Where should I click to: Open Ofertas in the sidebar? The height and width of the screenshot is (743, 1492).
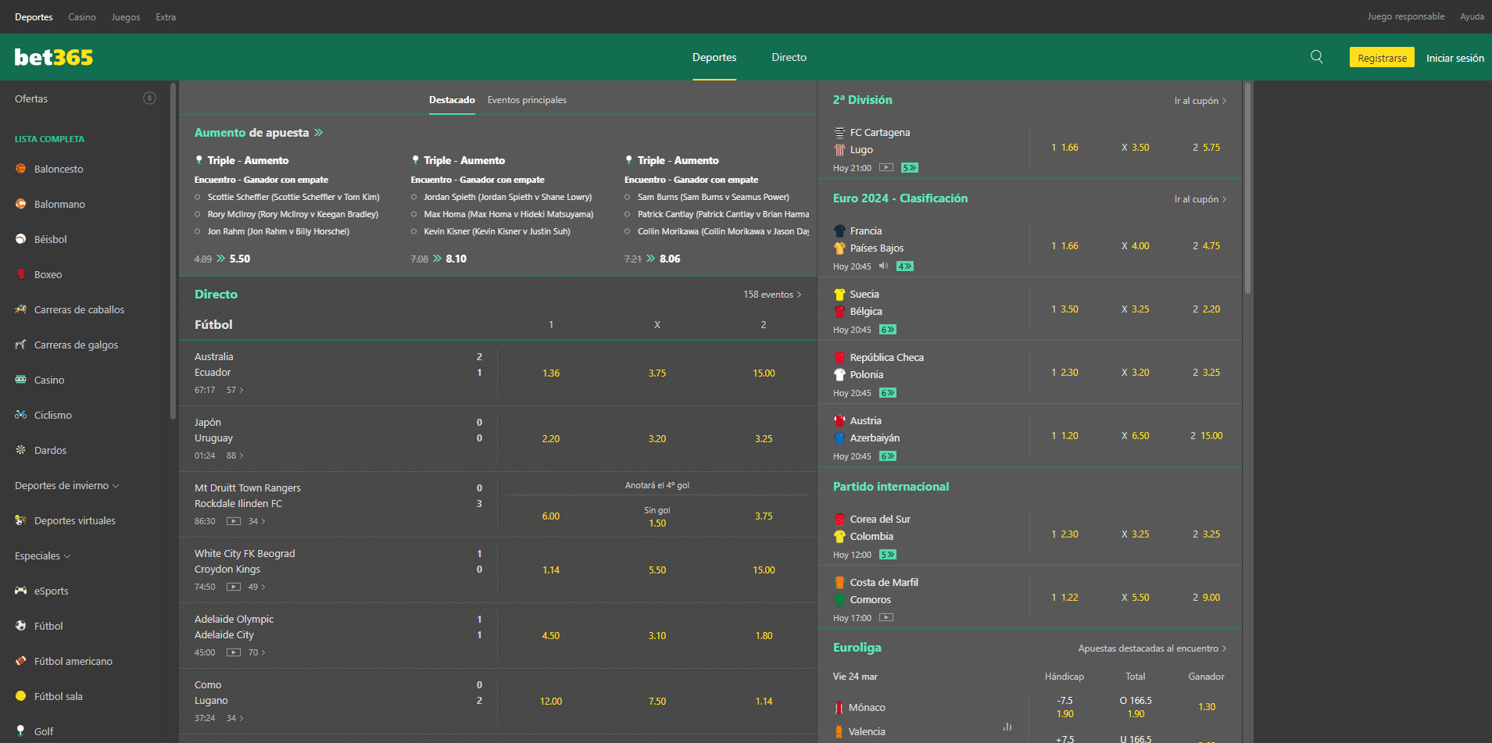pyautogui.click(x=31, y=98)
